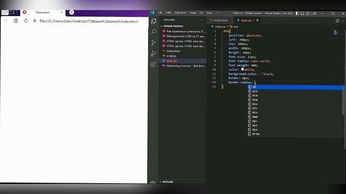Click 'position: absolute;' on line 2
The image size is (346, 194).
click(245, 36)
